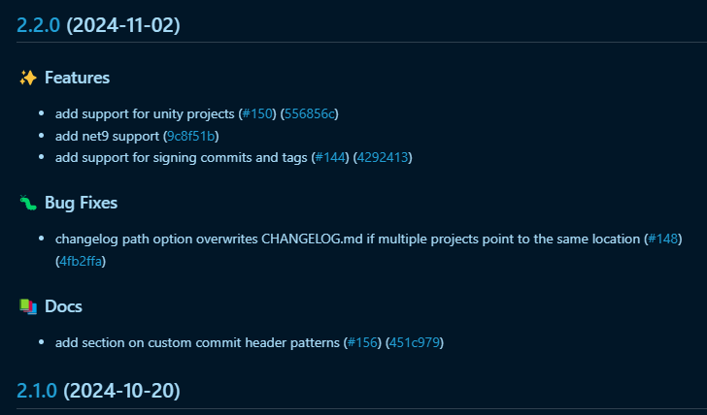Open issue #144 about signing commits
The image size is (707, 415).
point(330,157)
